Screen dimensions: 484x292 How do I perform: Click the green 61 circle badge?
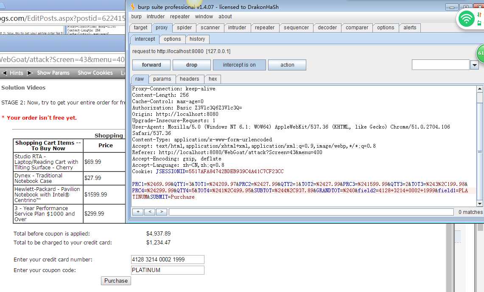[480, 53]
